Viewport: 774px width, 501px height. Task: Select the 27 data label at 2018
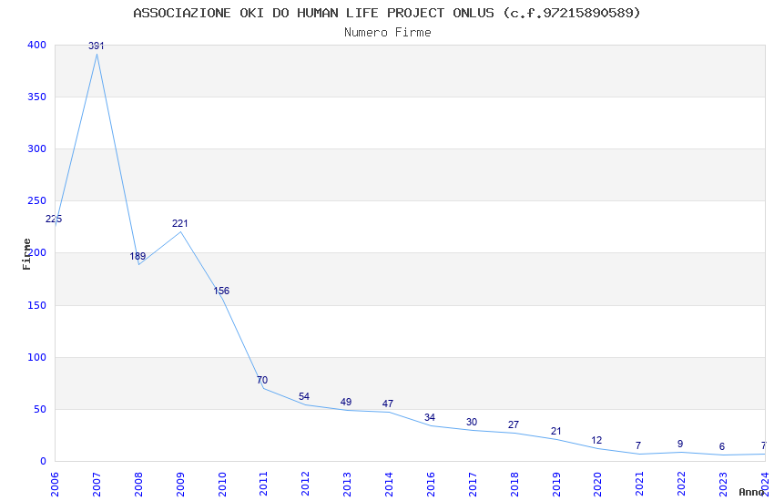click(x=514, y=424)
